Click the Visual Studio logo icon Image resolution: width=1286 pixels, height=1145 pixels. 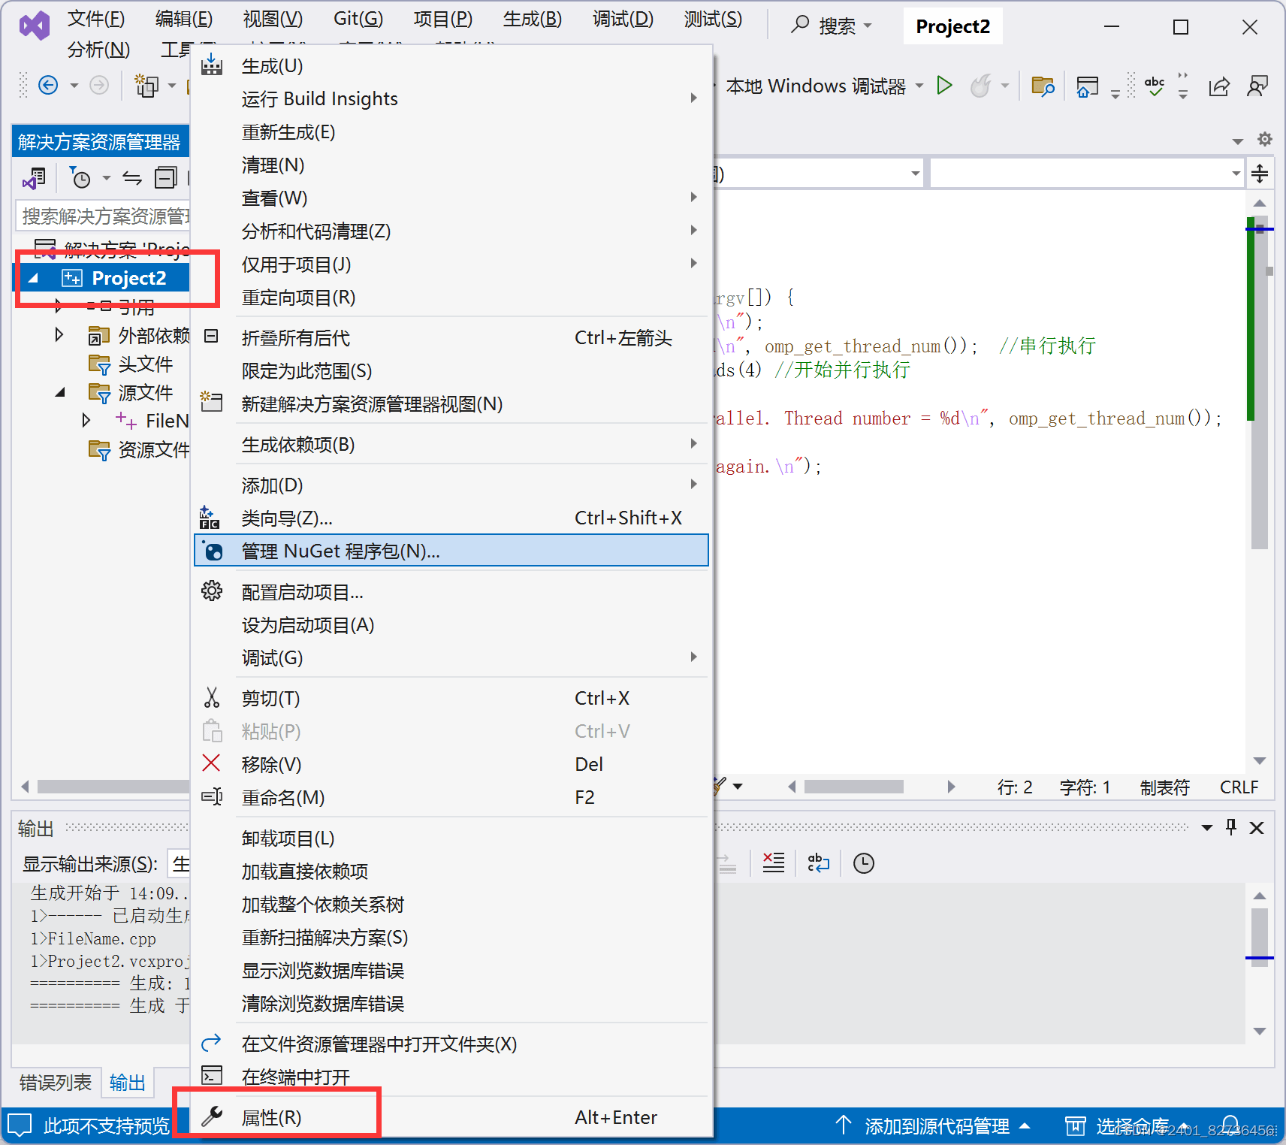[x=35, y=26]
